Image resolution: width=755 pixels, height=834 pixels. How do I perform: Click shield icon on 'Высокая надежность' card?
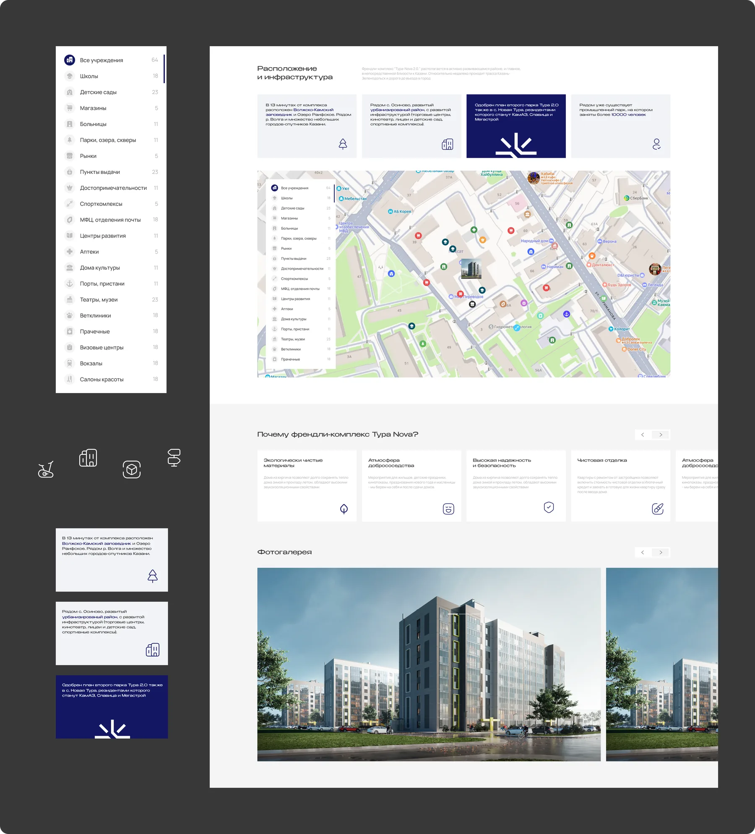(549, 507)
